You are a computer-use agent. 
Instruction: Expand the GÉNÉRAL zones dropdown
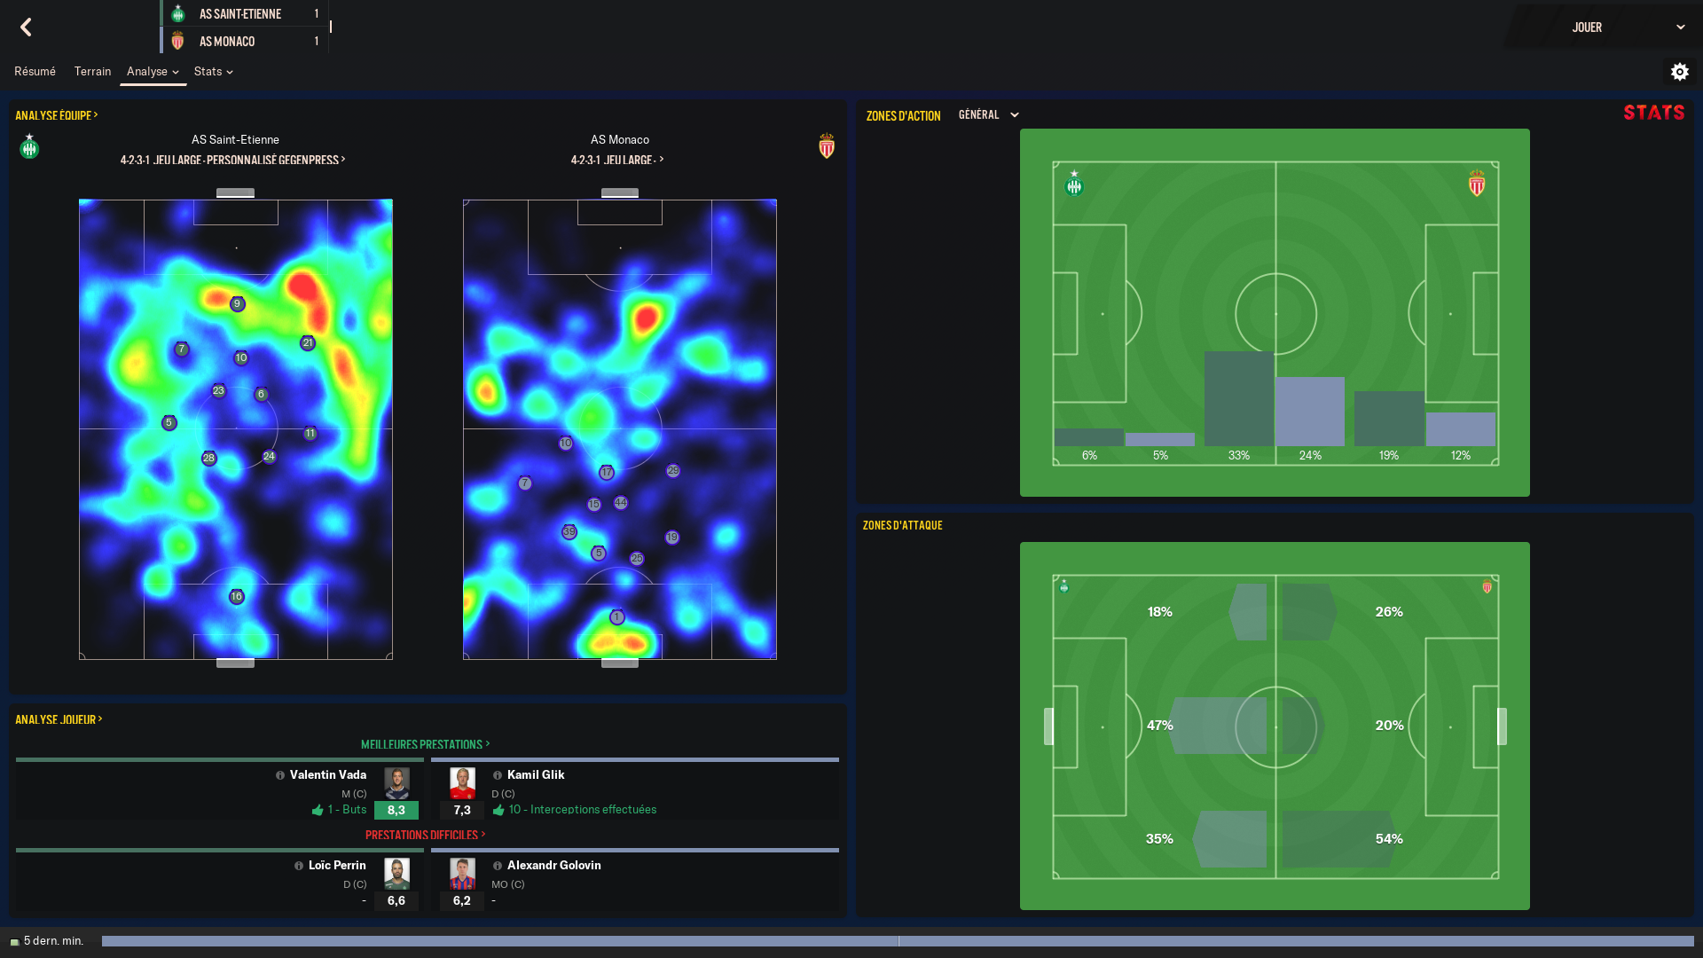989,115
